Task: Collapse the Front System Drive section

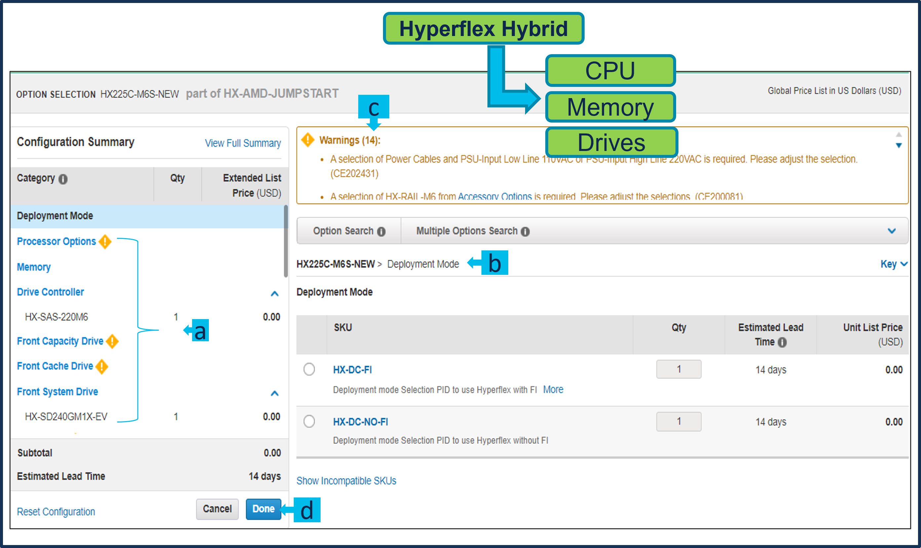Action: (275, 394)
